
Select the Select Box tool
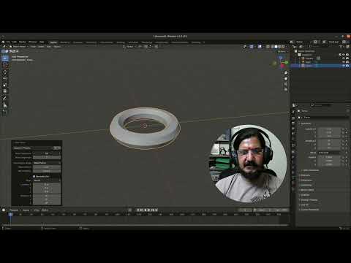point(5,58)
